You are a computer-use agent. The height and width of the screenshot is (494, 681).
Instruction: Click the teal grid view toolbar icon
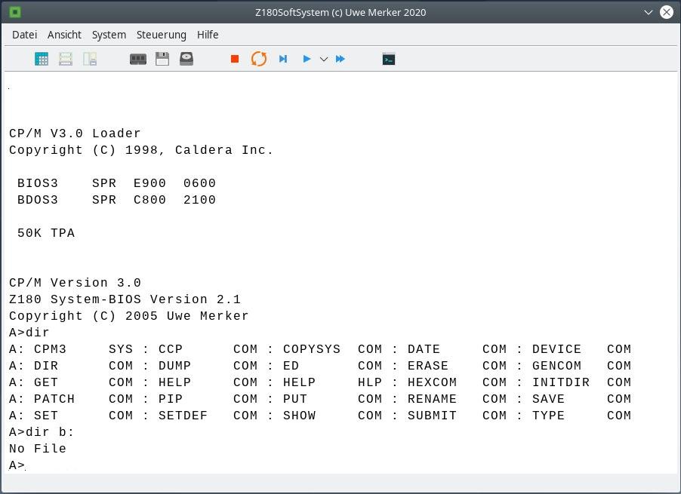click(x=42, y=59)
